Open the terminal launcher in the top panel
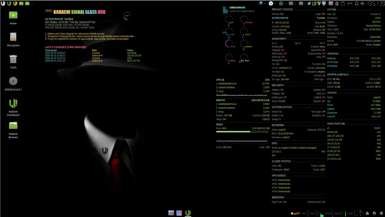The width and height of the screenshot is (385, 217). 291,3
